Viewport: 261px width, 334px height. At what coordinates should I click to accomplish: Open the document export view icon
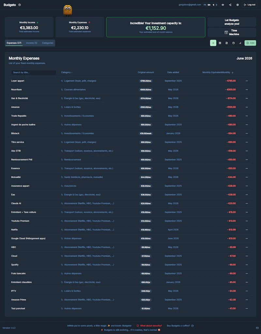(226, 43)
